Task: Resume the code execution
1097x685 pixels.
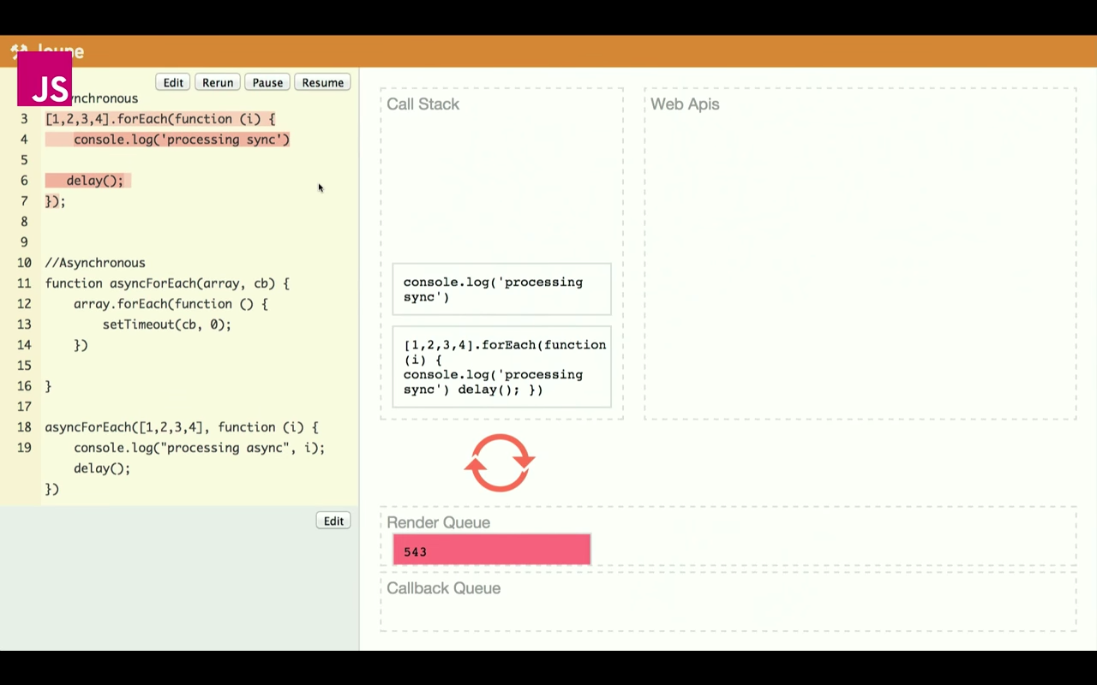Action: 322,82
